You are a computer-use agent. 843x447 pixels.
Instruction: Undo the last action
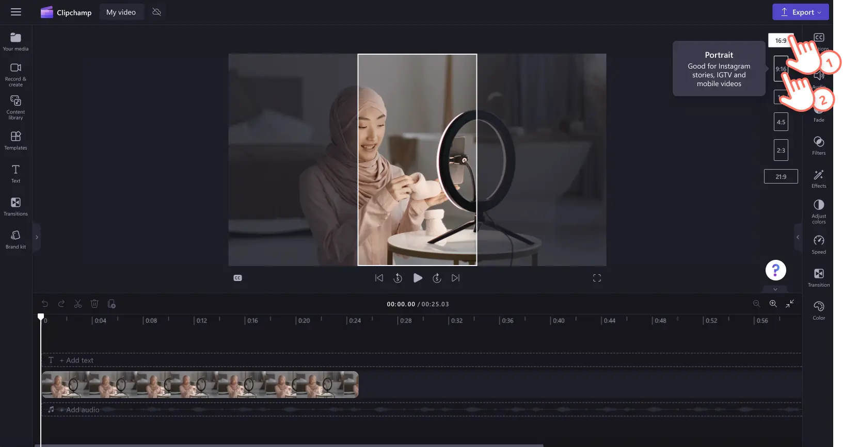(x=45, y=304)
